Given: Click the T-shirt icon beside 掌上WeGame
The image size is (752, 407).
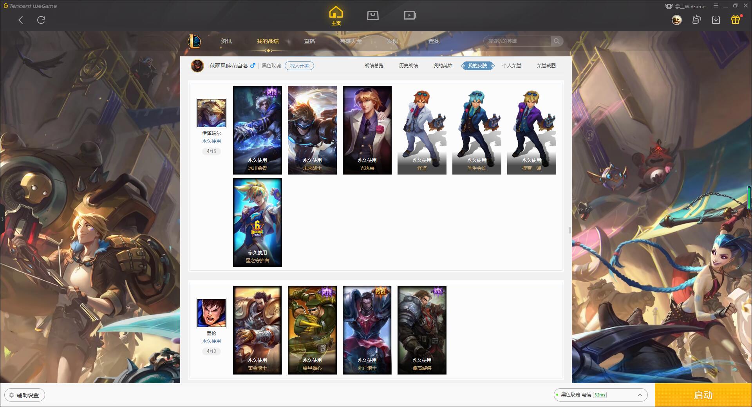Looking at the screenshot, I should coord(669,6).
